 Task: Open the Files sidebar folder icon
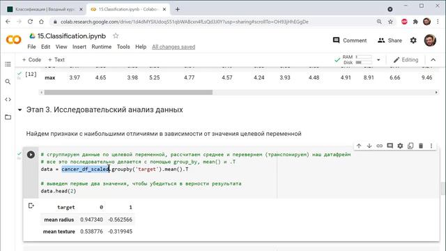pos(8,117)
